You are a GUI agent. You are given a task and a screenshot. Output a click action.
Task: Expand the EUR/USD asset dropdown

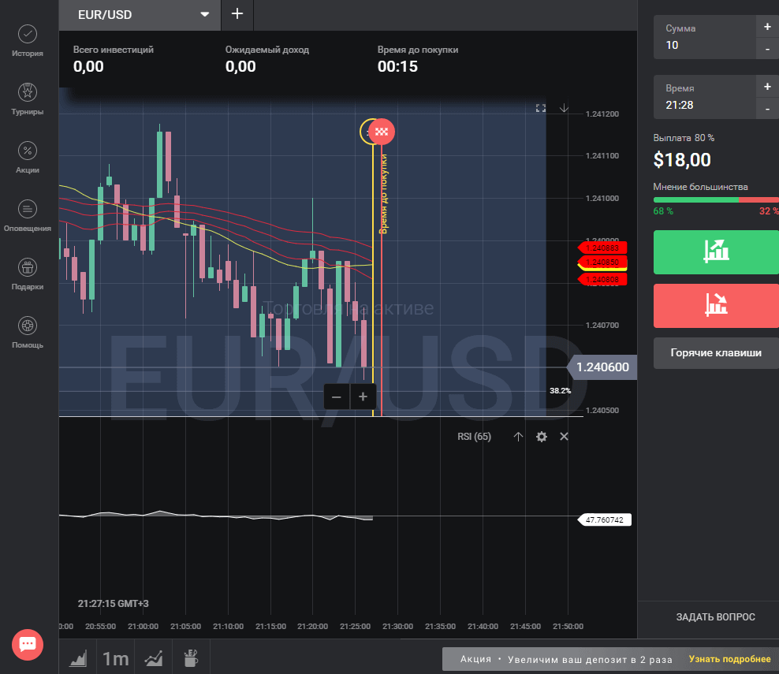coord(205,14)
